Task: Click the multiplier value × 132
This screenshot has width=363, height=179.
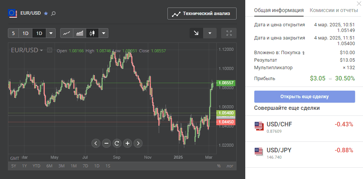Action: pyautogui.click(x=349, y=68)
